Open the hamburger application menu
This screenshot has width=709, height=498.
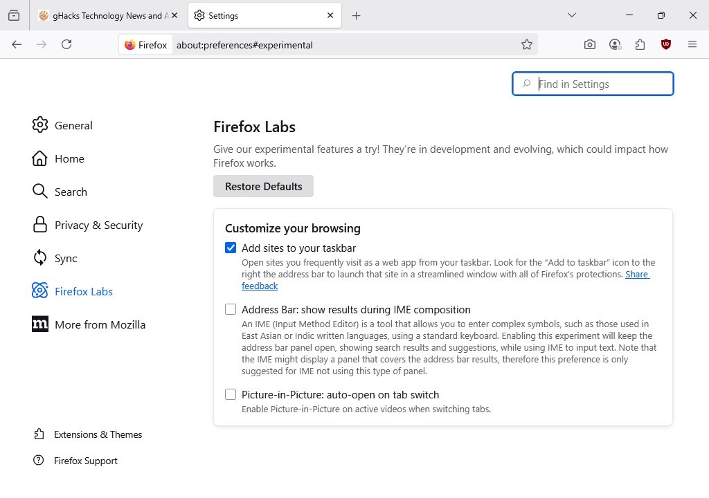click(692, 44)
